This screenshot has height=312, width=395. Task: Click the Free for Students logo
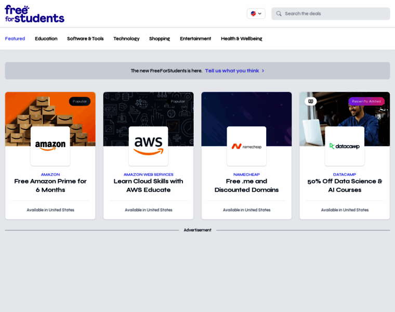(34, 14)
